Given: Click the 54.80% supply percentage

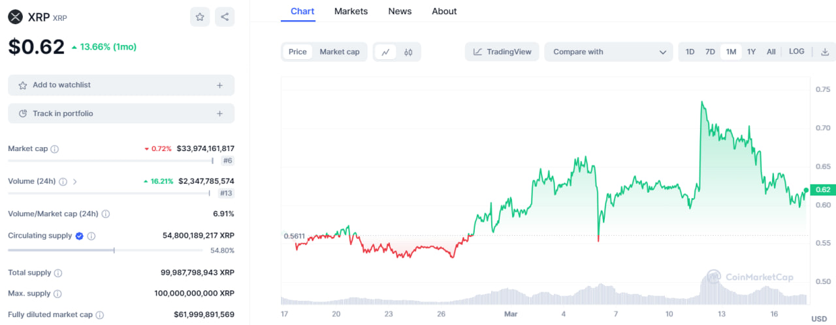Looking at the screenshot, I should [222, 250].
